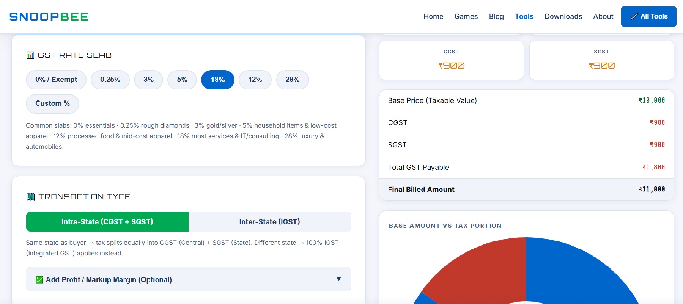Click the Base Price (Taxable Value) label

[x=432, y=100]
